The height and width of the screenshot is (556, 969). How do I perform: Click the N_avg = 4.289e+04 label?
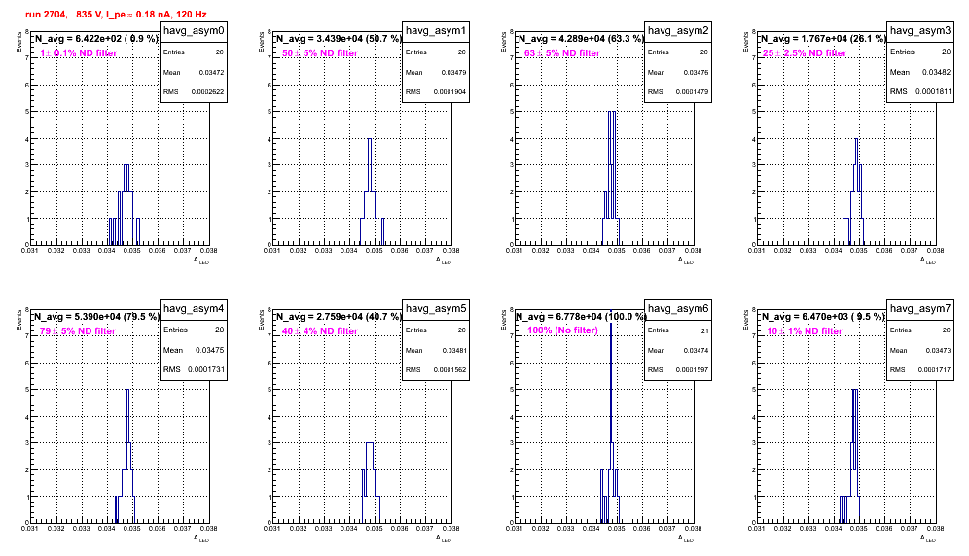(x=581, y=39)
